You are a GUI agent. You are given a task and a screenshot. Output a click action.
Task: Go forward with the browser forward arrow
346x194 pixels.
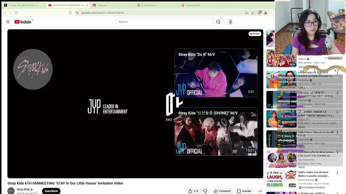coord(11,13)
